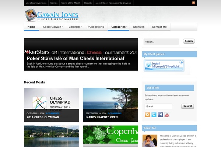Click the Submit button for newsletter
The width and height of the screenshot is (221, 147).
click(187, 106)
